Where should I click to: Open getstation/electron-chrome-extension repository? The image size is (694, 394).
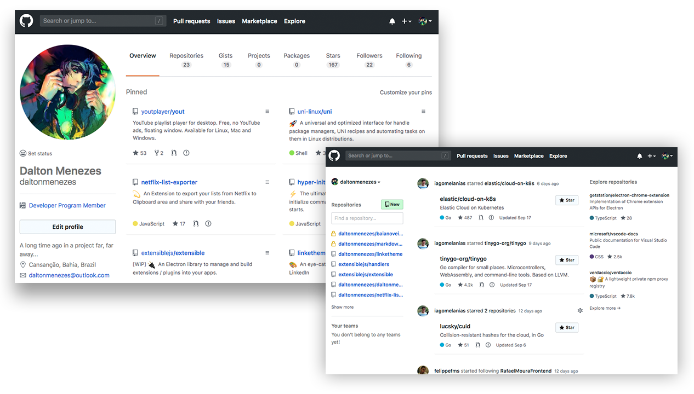[x=629, y=195]
